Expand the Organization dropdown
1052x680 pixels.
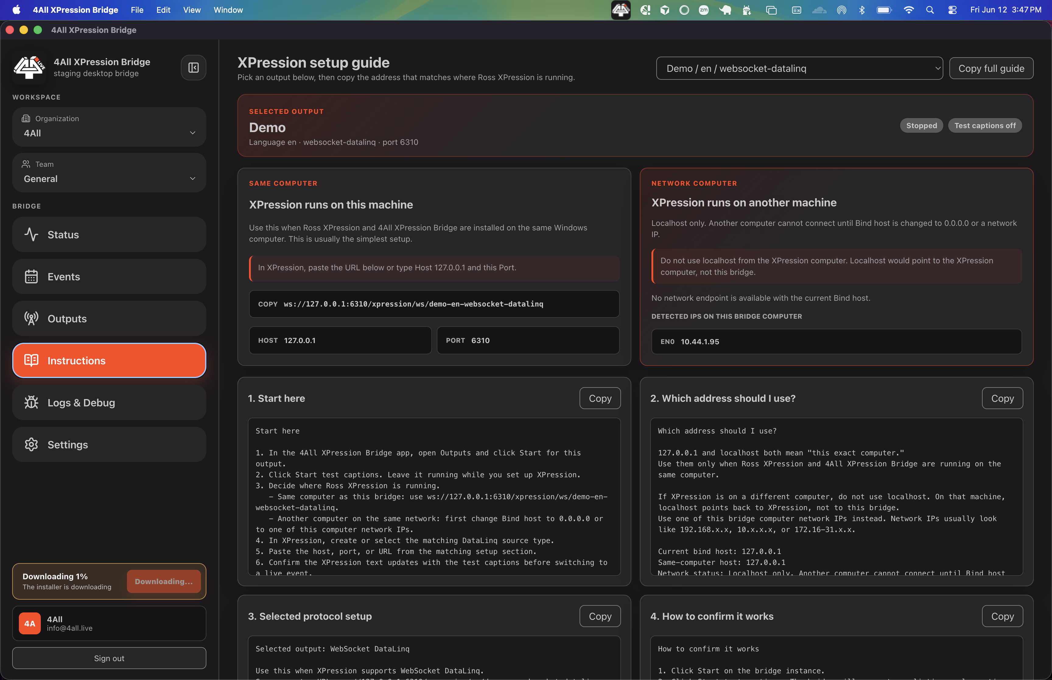coord(109,127)
